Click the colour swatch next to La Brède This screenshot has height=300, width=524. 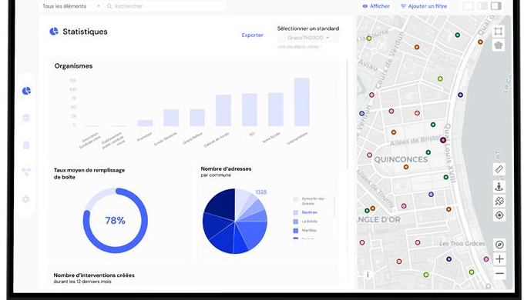295,222
